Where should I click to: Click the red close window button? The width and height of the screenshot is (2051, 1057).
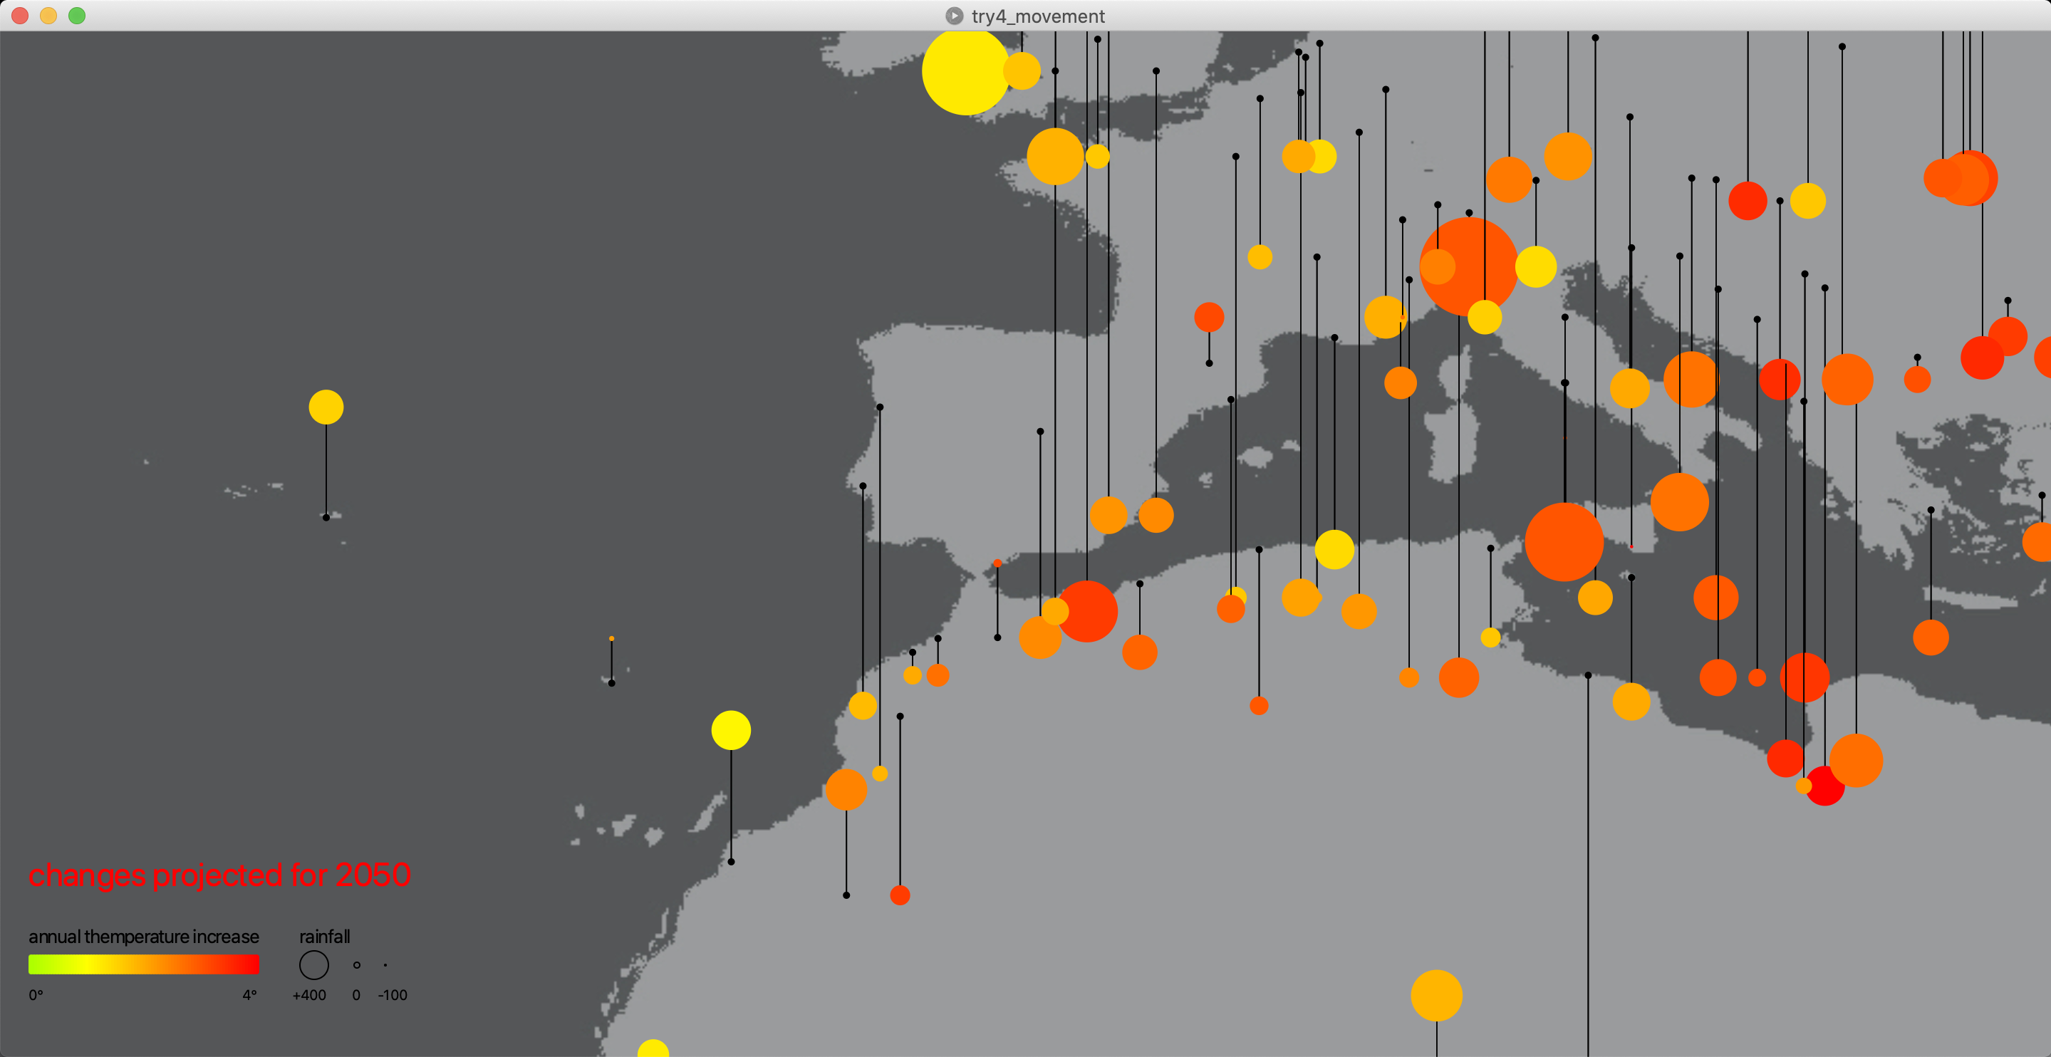pos(20,16)
